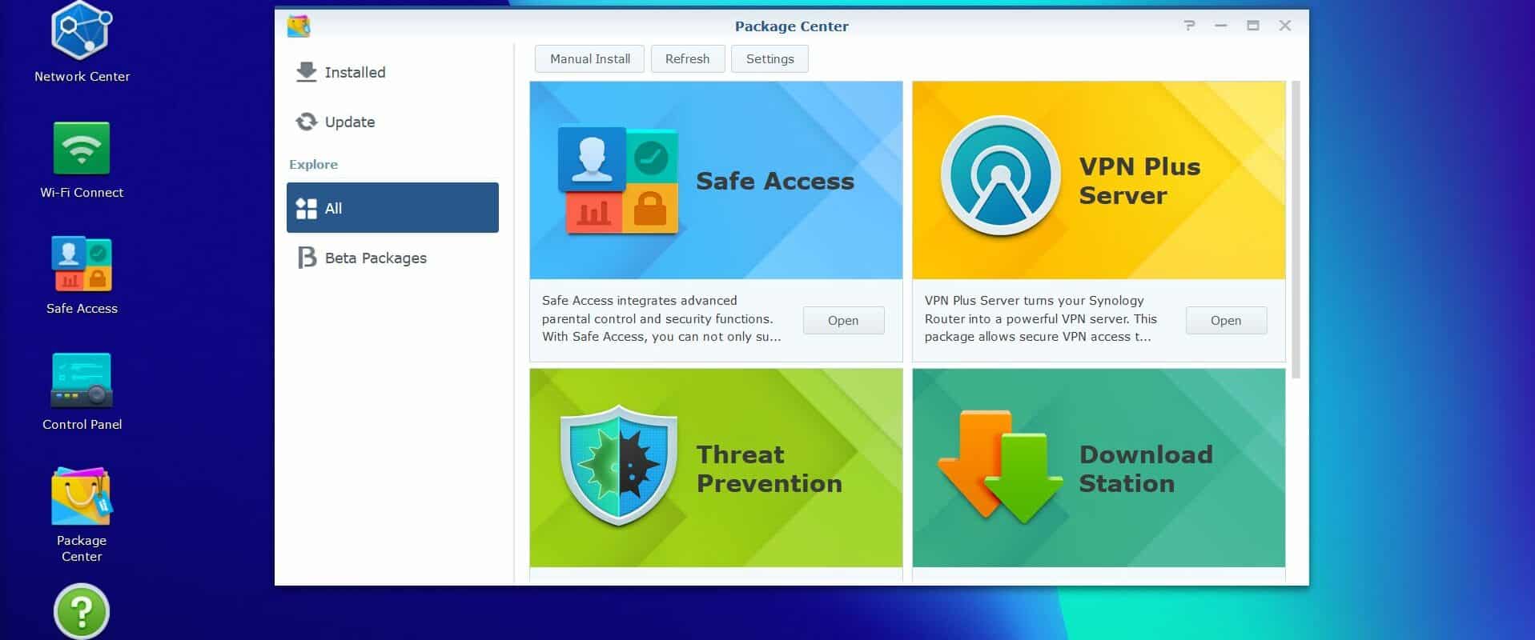Click the Explore section heading
The width and height of the screenshot is (1535, 640).
[313, 164]
